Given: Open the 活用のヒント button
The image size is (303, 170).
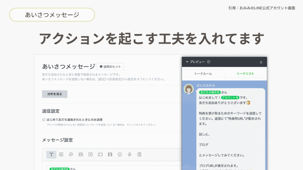Looking at the screenshot, I should (x=110, y=67).
